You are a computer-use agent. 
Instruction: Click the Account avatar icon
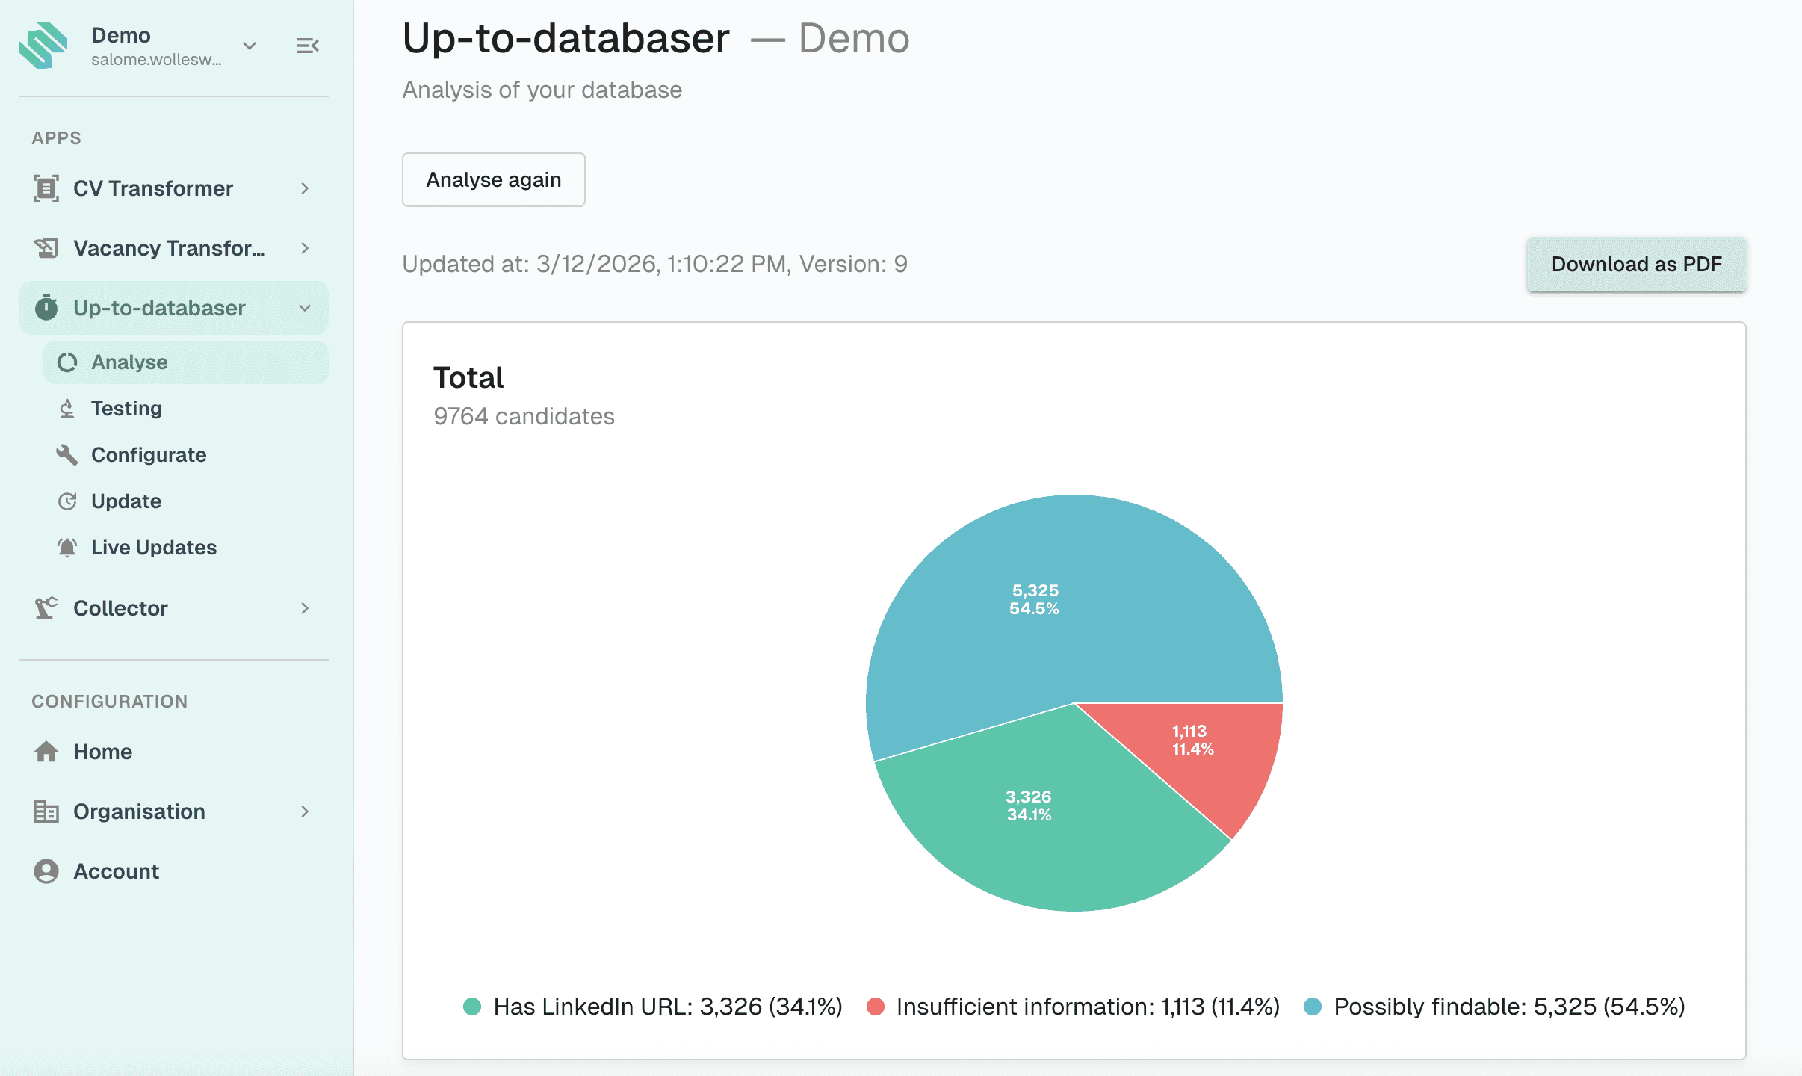tap(46, 871)
